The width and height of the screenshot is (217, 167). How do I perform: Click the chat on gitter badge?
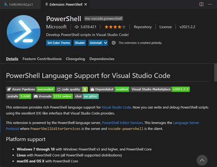[86, 97]
